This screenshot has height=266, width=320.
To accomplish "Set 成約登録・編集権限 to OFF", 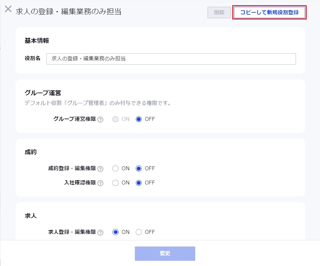I will [x=139, y=169].
